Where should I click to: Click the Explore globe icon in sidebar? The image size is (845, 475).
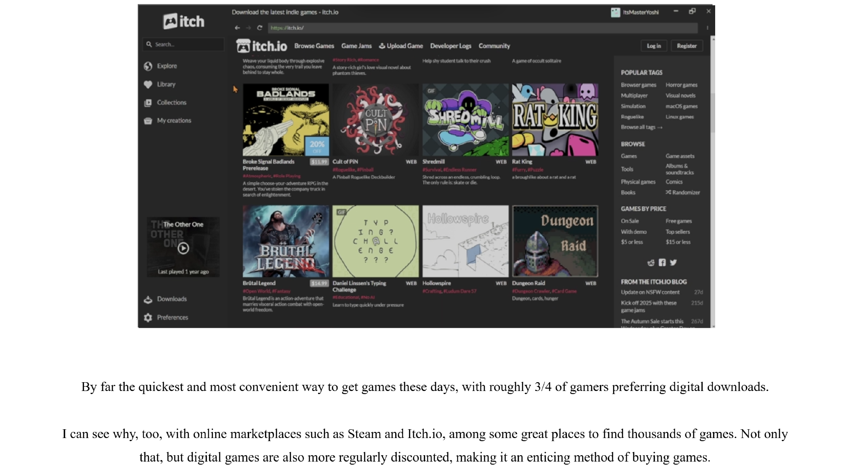[x=148, y=66]
